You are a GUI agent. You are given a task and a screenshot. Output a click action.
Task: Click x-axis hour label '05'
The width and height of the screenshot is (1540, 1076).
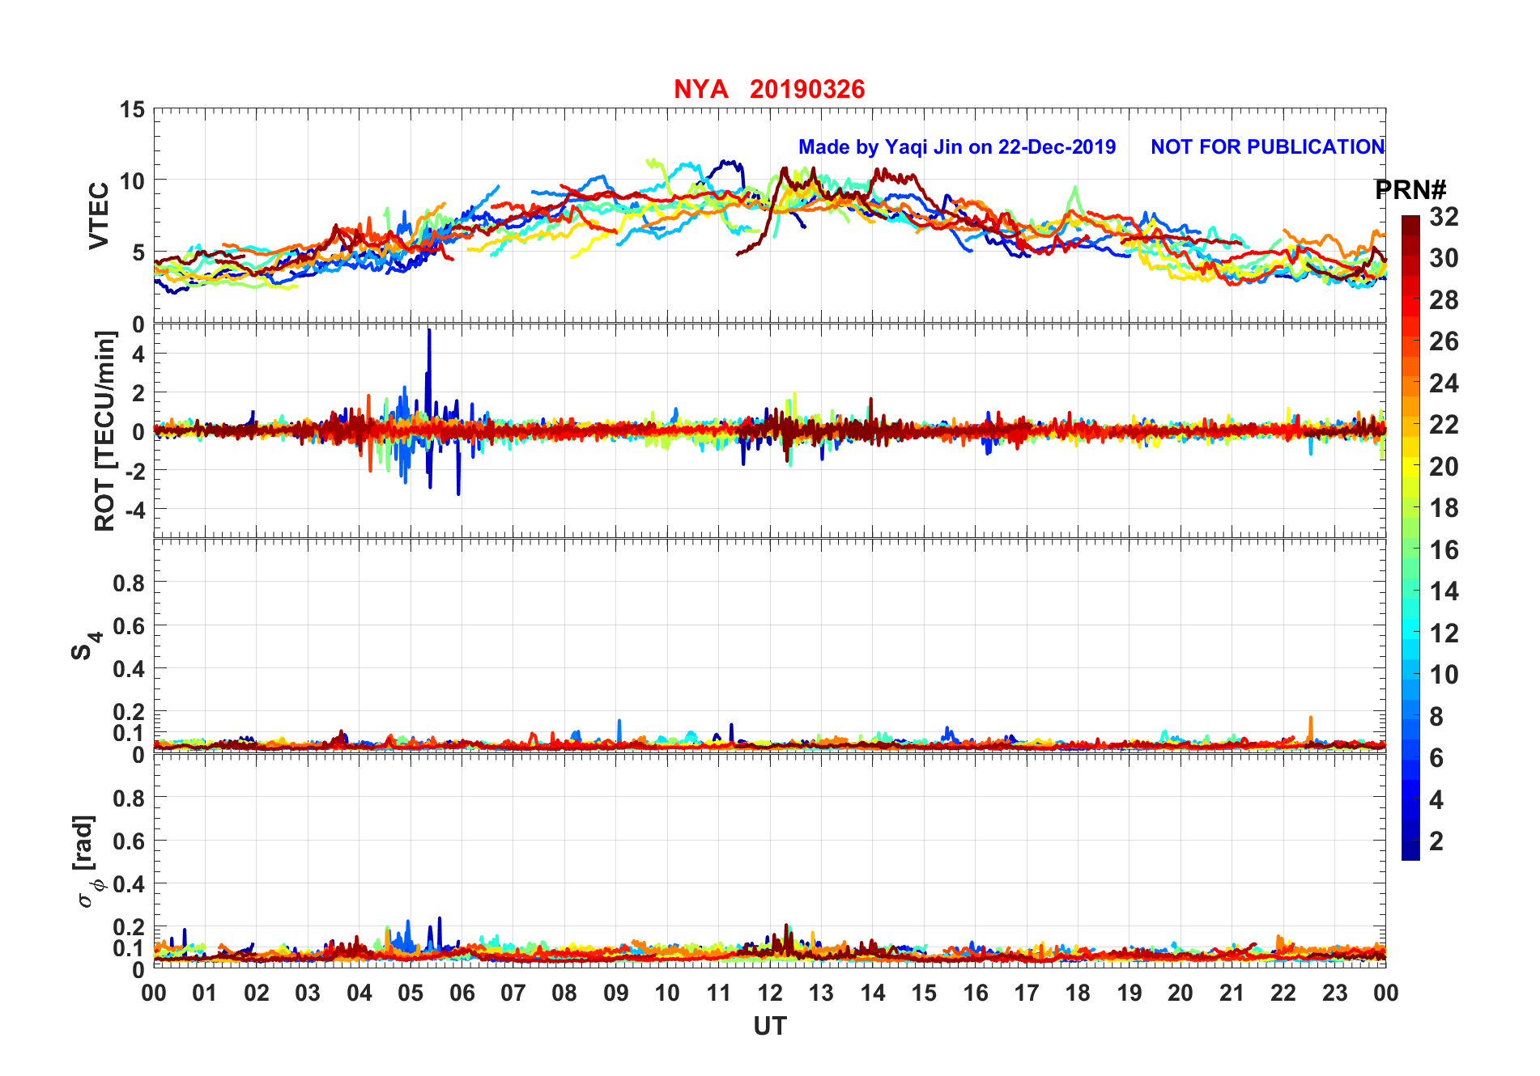(x=411, y=993)
